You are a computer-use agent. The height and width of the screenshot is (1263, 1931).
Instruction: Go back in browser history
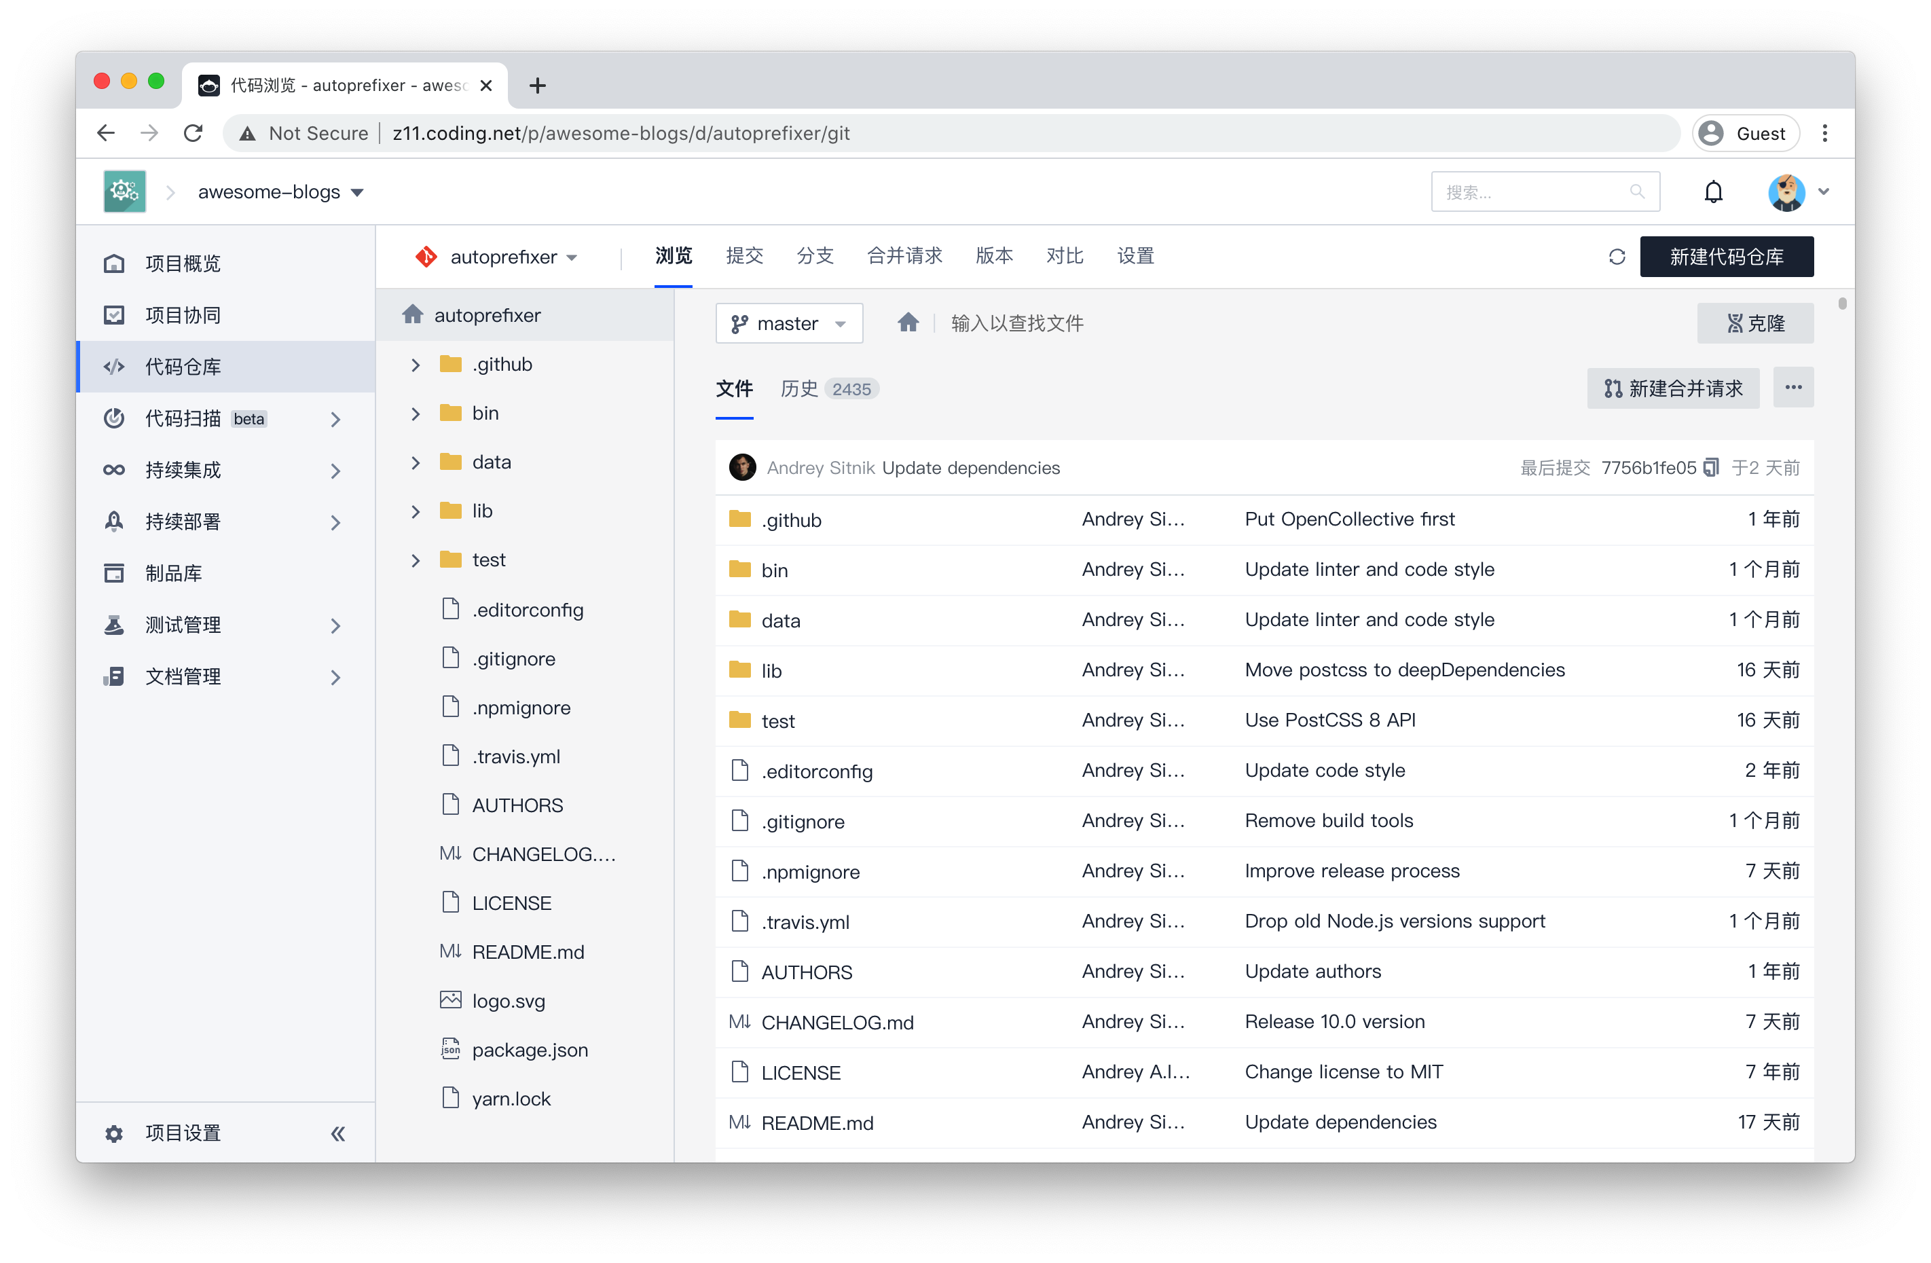pos(105,133)
